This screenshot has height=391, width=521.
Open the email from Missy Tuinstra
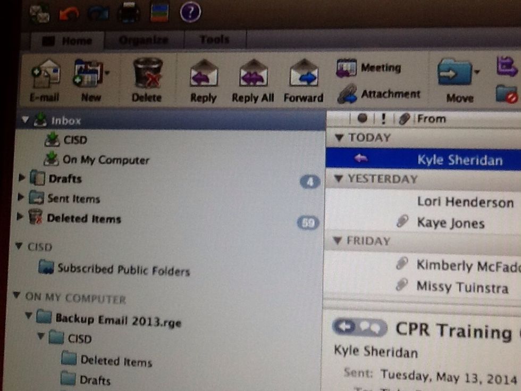pos(461,287)
